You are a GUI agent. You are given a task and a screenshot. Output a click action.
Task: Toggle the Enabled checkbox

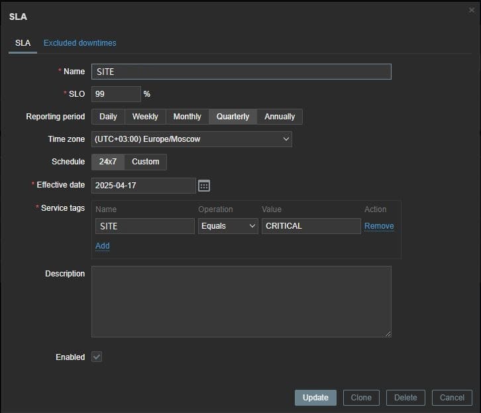pos(97,357)
